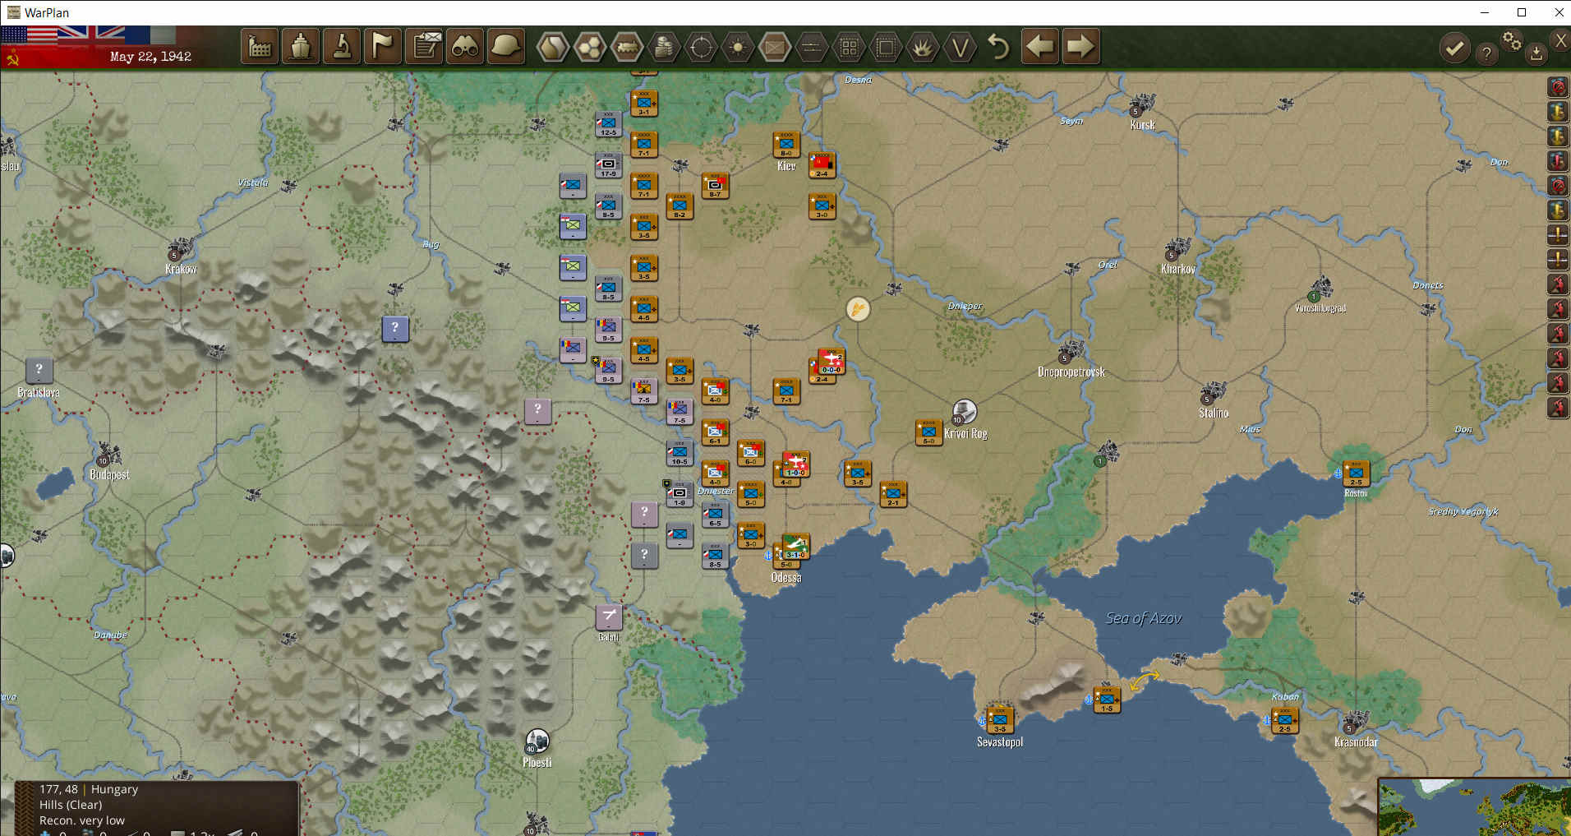1571x836 pixels.
Task: Click the Krakow city label
Action: click(x=181, y=269)
